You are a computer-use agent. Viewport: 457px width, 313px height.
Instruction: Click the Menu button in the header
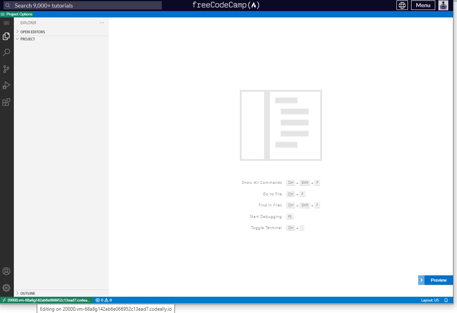tap(423, 5)
